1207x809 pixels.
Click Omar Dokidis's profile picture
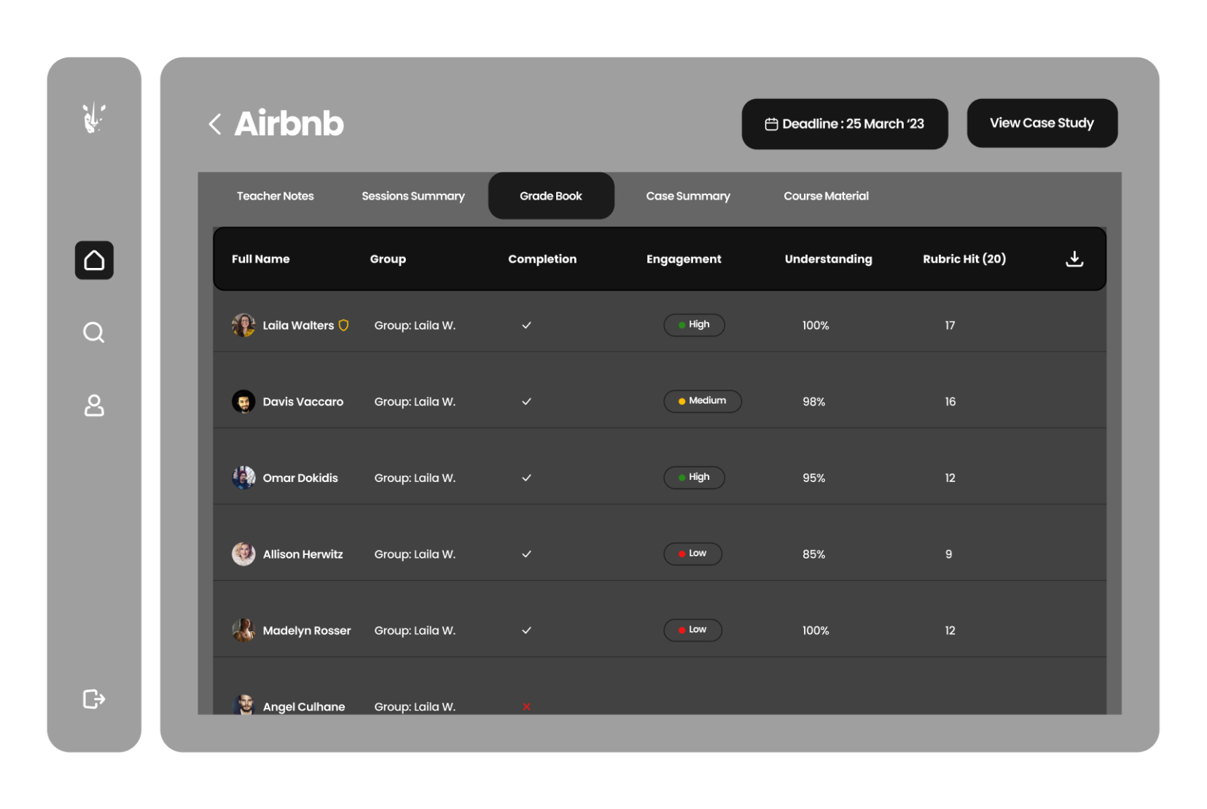(243, 478)
